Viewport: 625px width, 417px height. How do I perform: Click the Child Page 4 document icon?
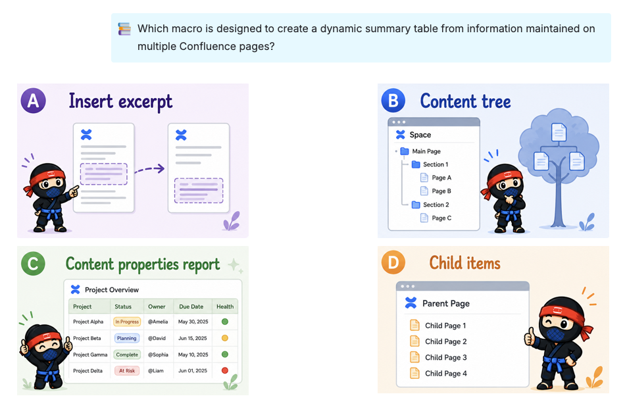pyautogui.click(x=414, y=373)
